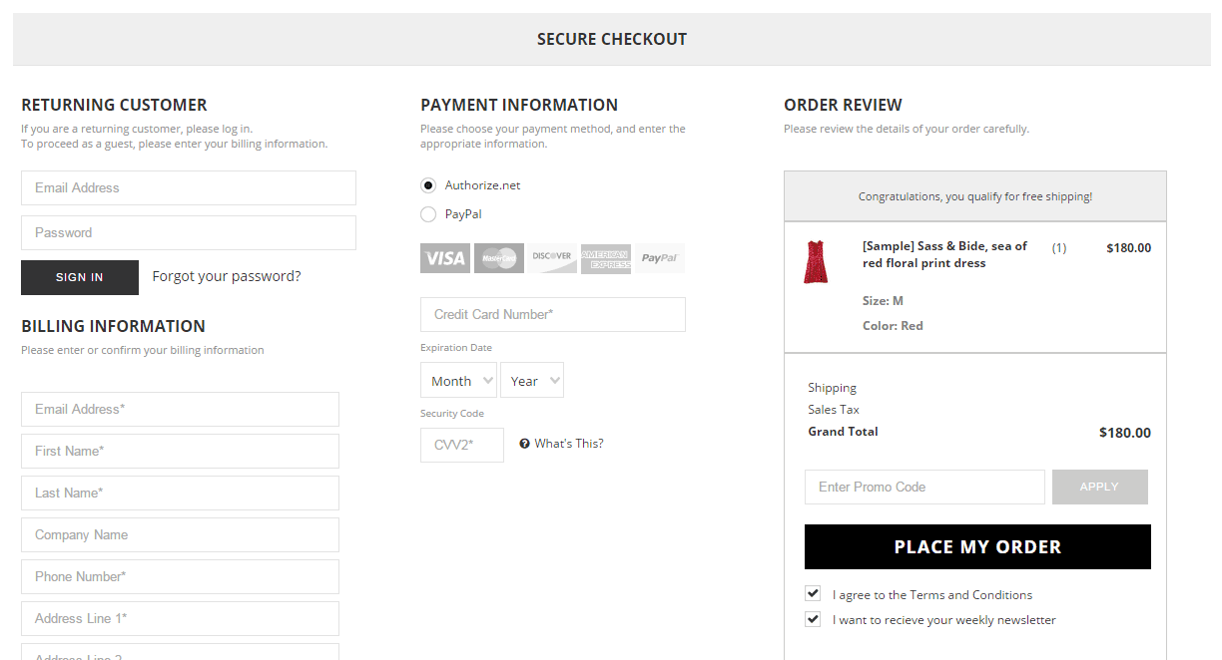Uncheck the weekly newsletter checkbox
The width and height of the screenshot is (1222, 660).
coord(813,619)
